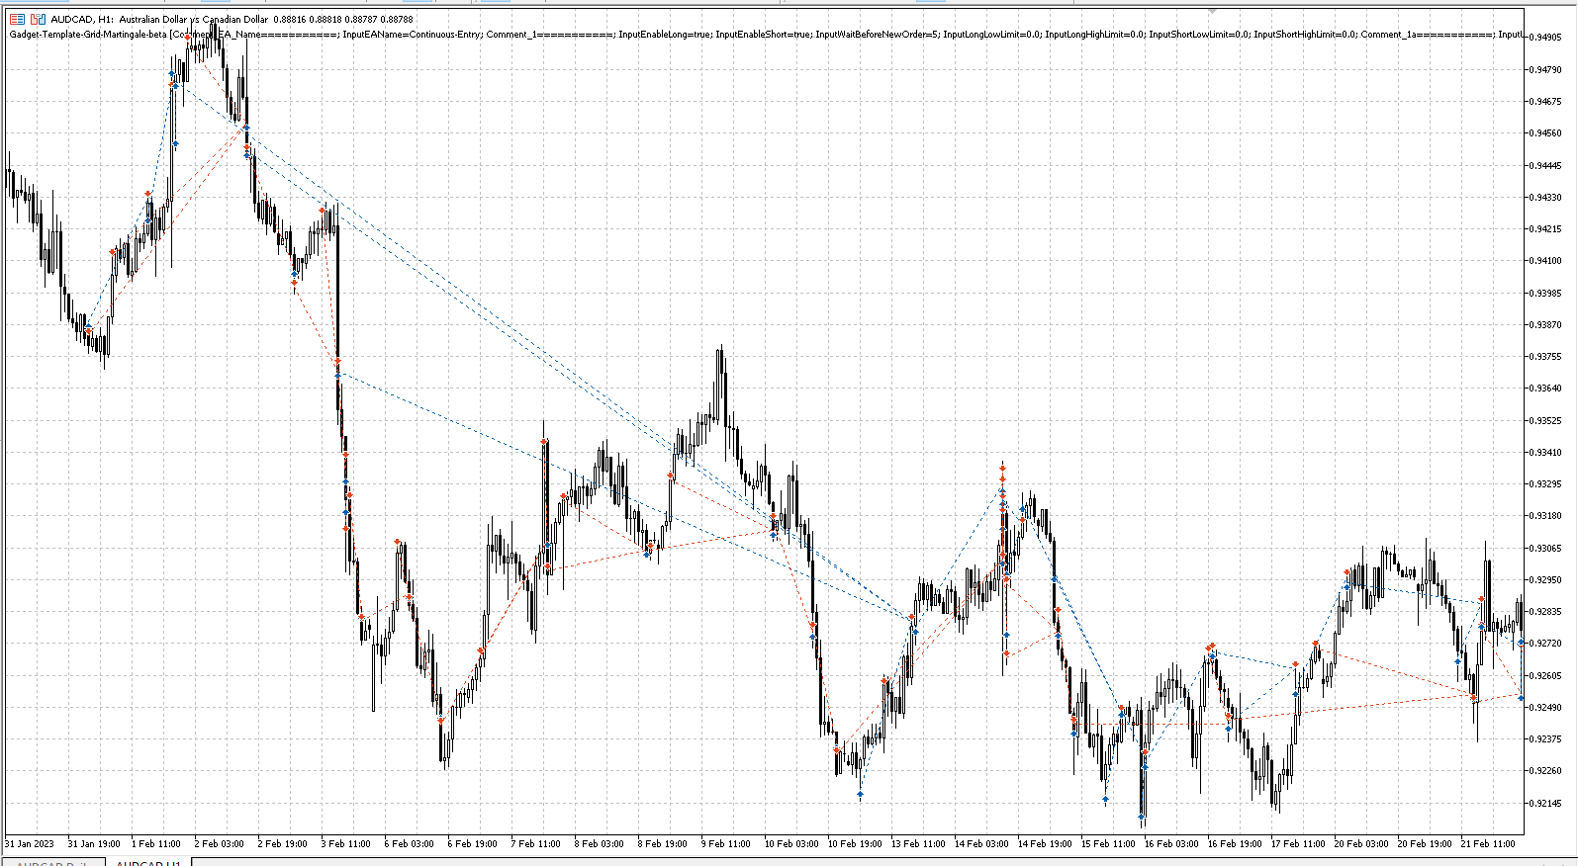Click the 0.92145 price scale label
1578x866 pixels.
[1545, 803]
